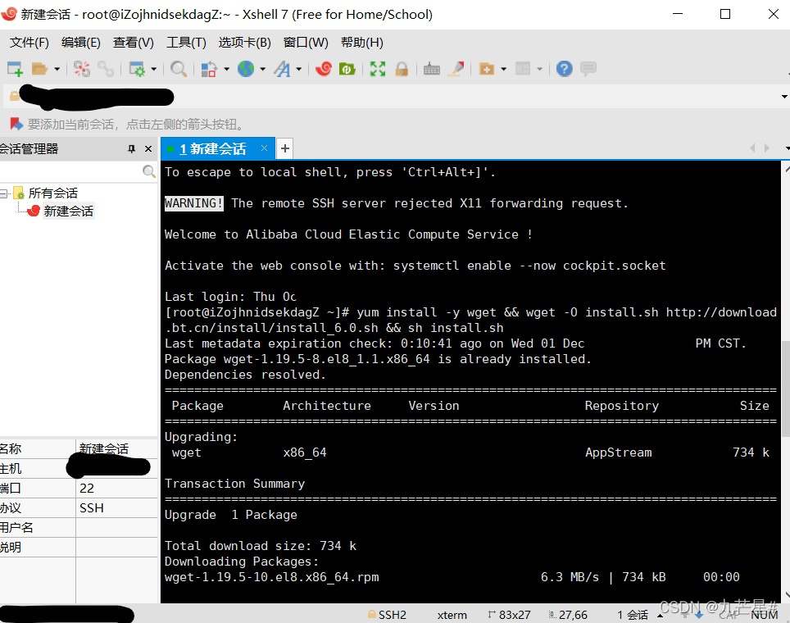Image resolution: width=790 pixels, height=623 pixels.
Task: Open the 文件(F) menu
Action: pos(30,43)
